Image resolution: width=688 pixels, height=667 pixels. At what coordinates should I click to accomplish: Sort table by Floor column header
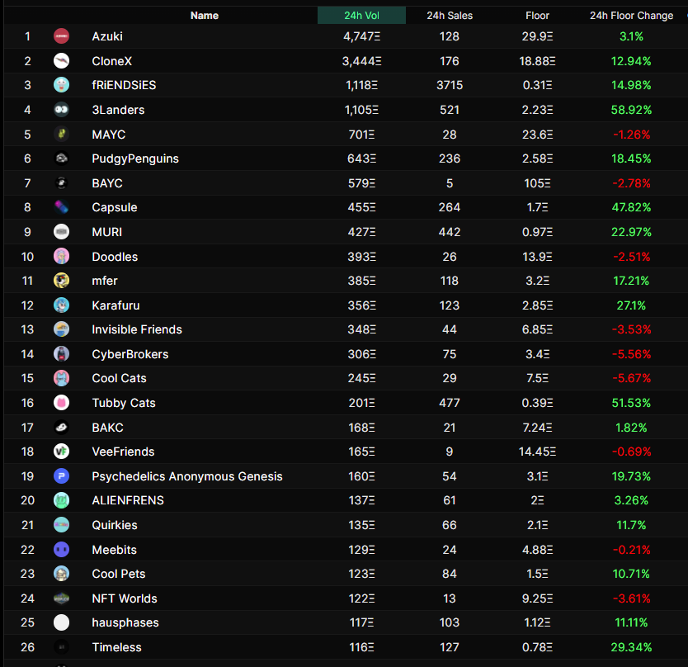point(538,16)
